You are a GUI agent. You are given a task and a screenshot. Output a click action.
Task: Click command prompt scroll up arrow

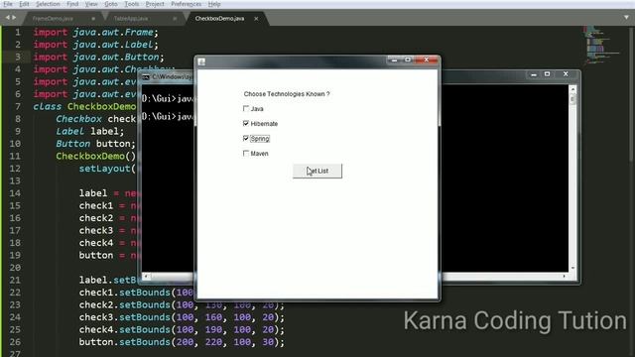[572, 88]
